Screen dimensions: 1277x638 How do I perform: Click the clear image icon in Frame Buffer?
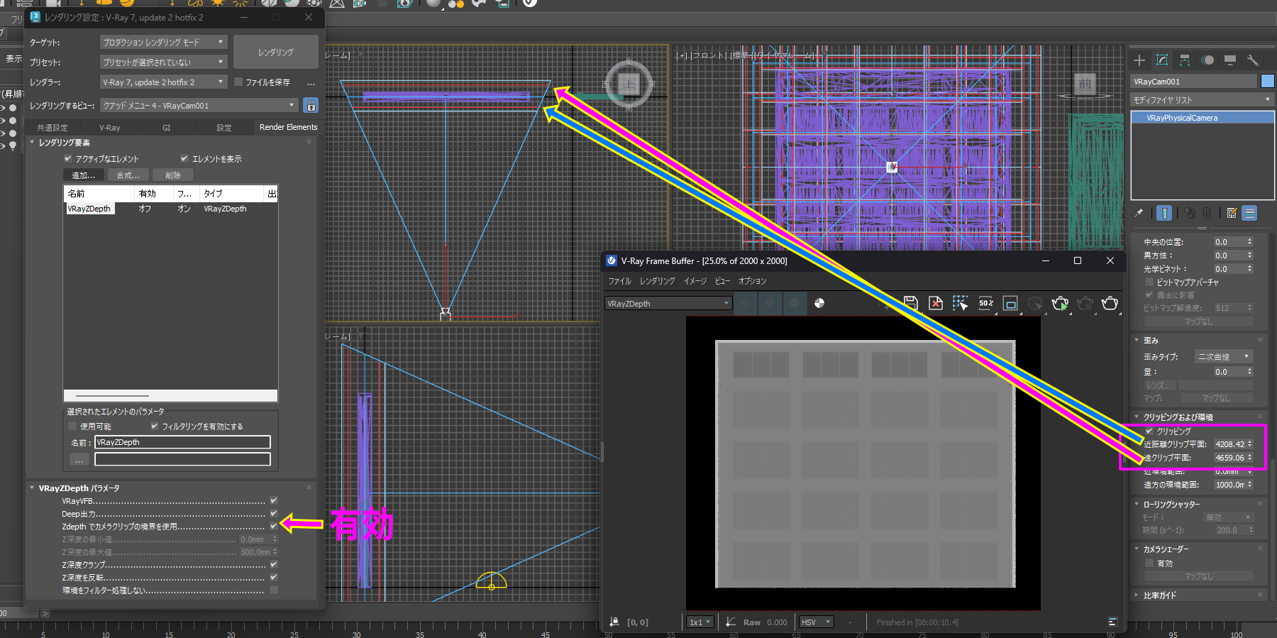(936, 304)
